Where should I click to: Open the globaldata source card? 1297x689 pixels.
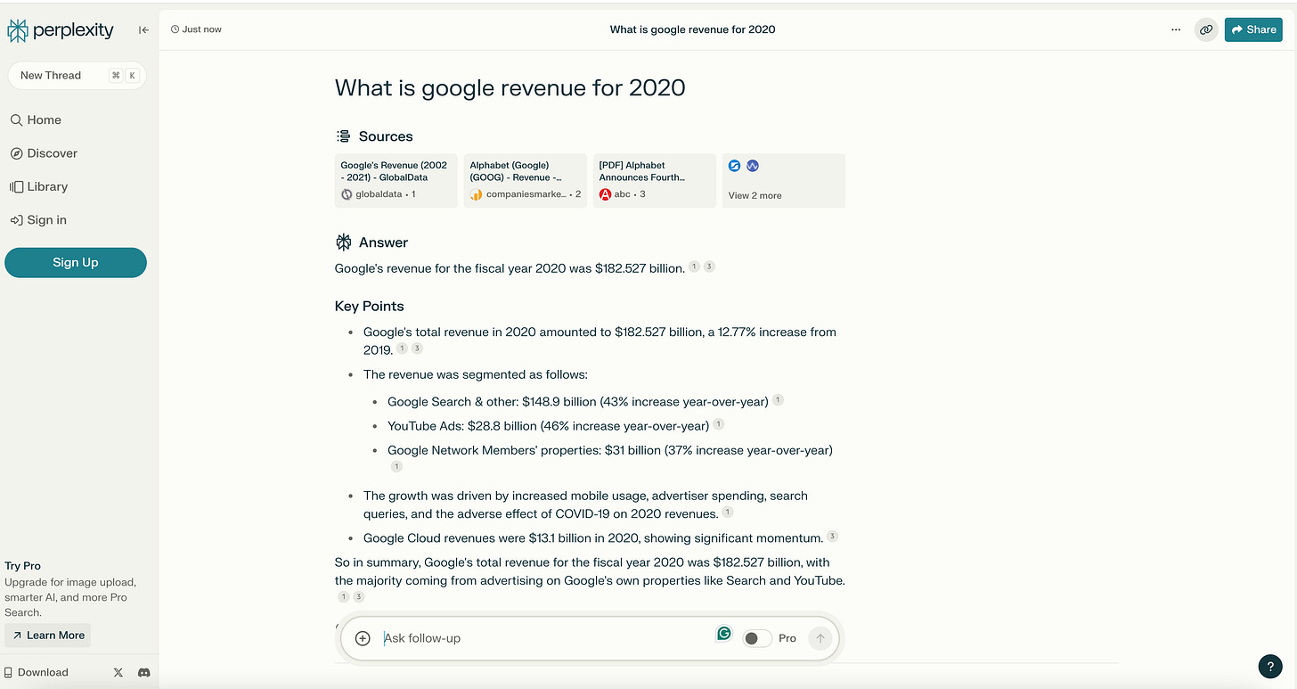point(396,180)
